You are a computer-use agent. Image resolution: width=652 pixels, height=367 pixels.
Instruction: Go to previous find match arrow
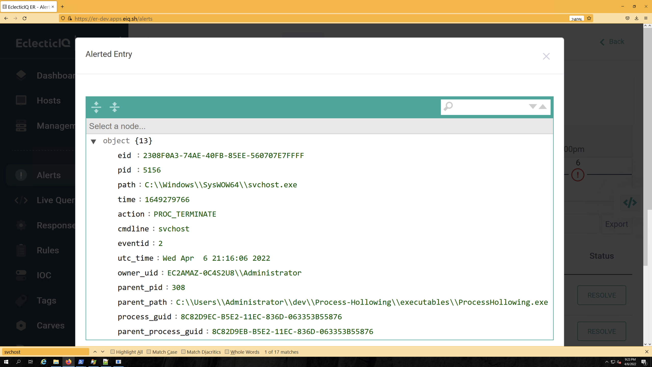[95, 352]
